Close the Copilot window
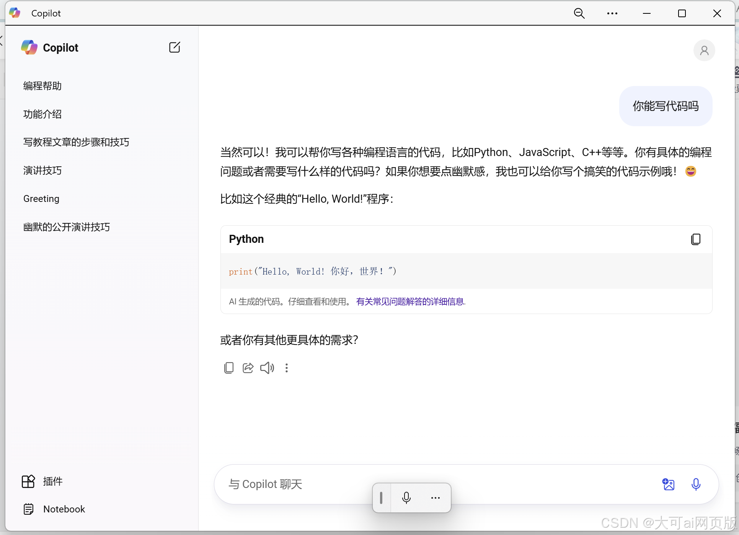Viewport: 739px width, 535px height. tap(717, 13)
